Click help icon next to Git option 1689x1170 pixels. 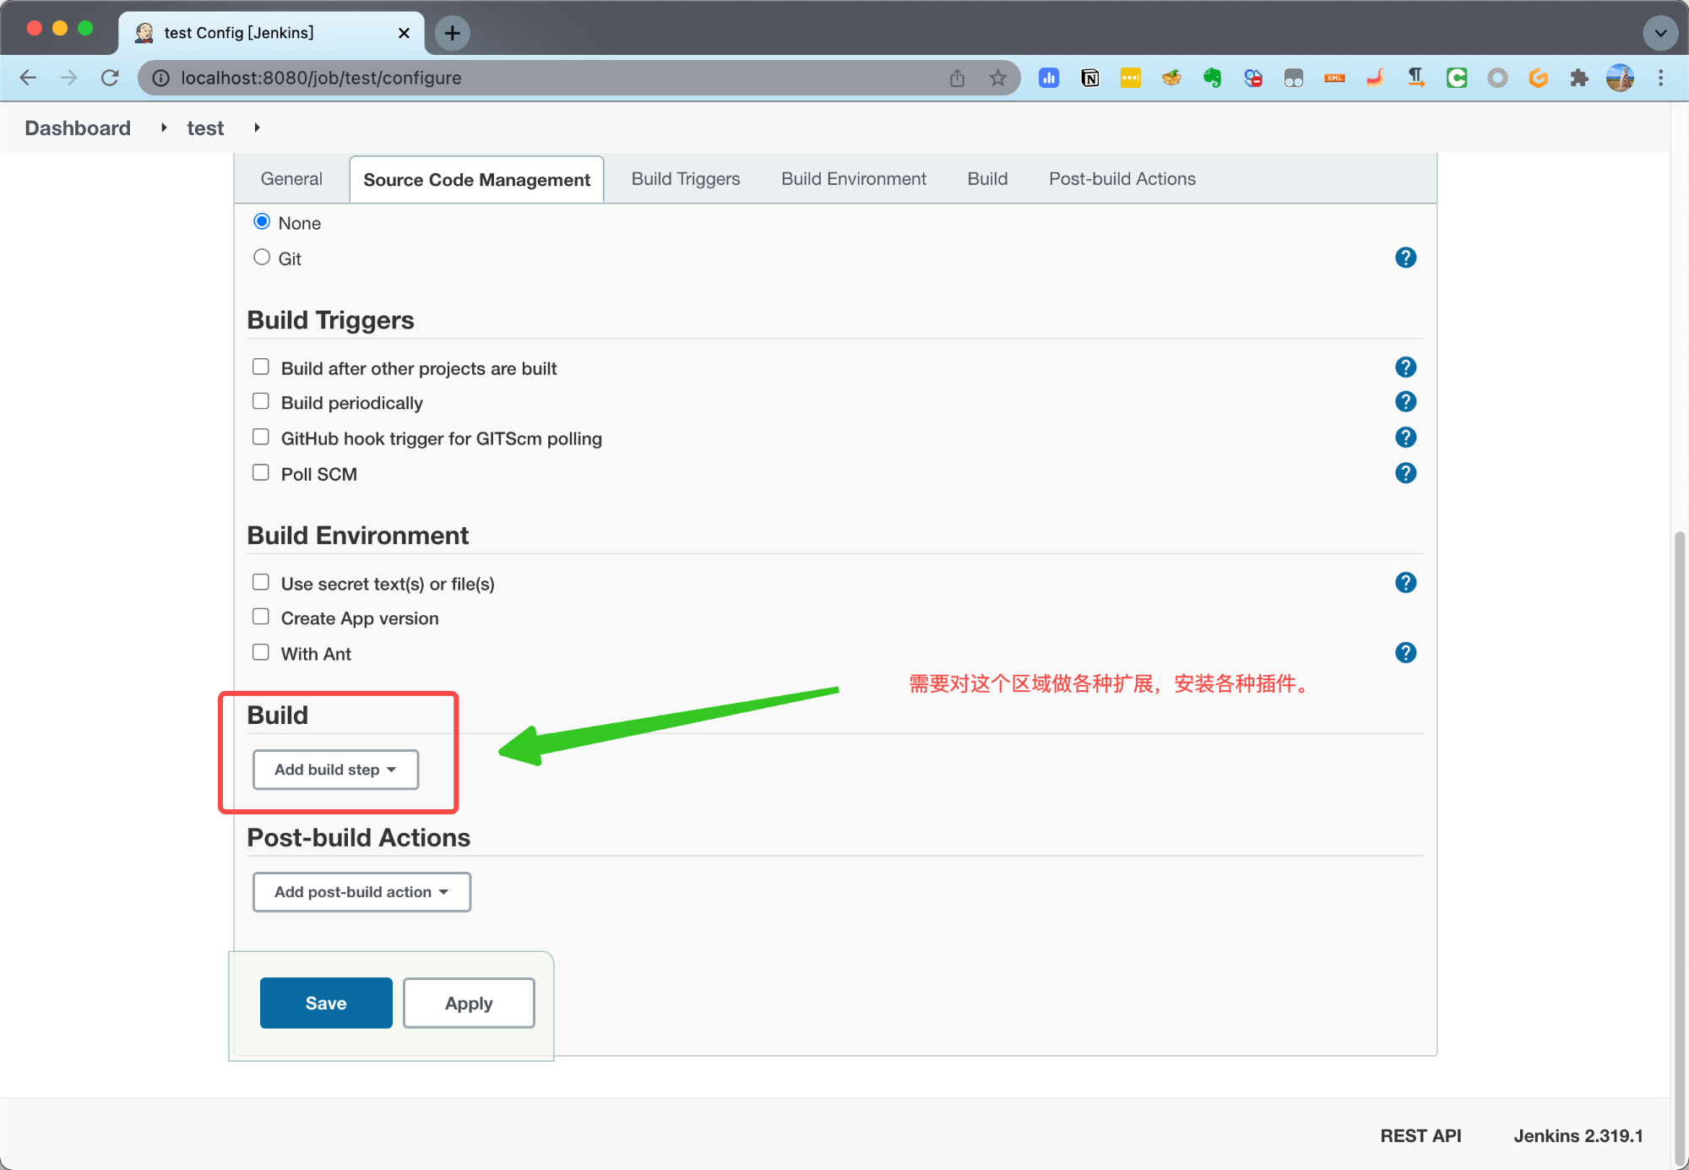pos(1405,258)
